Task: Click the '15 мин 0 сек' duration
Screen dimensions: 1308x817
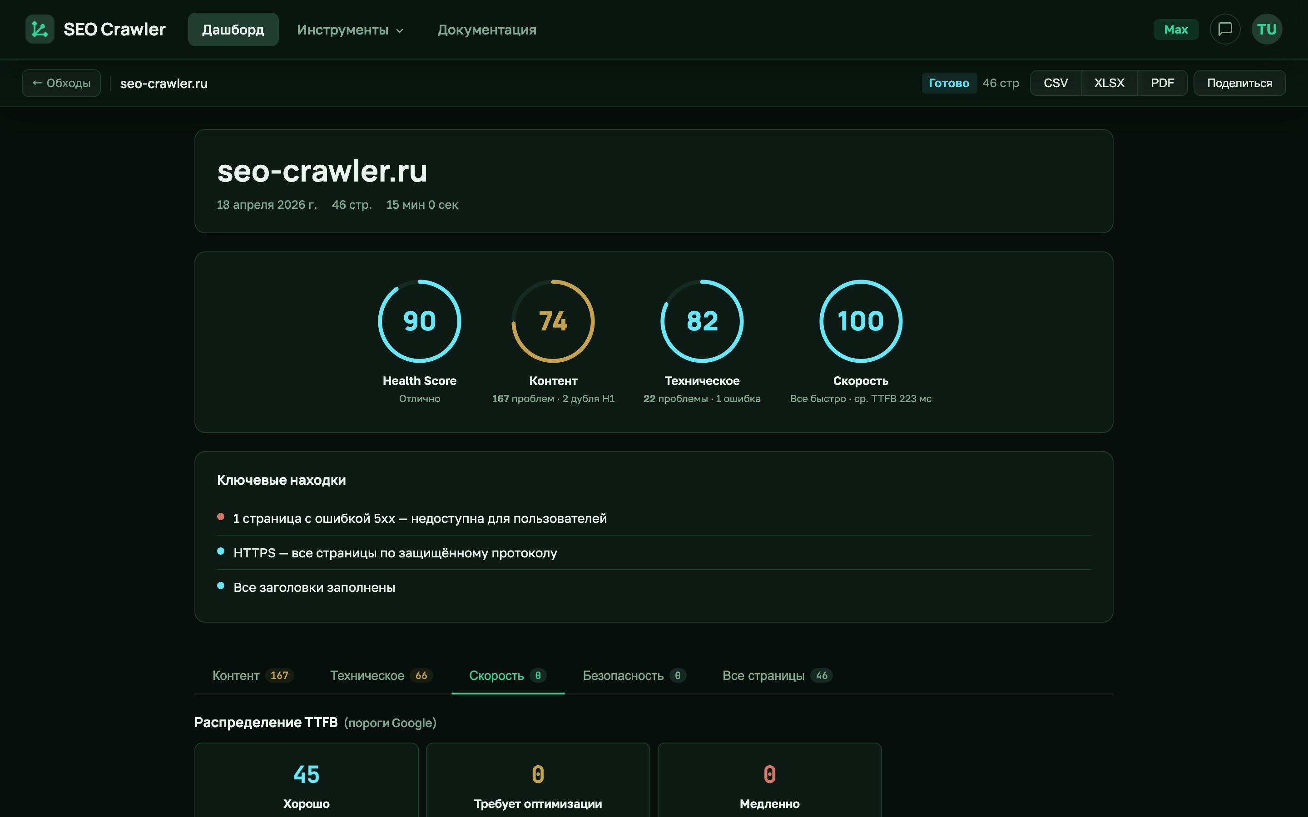Action: (x=422, y=205)
